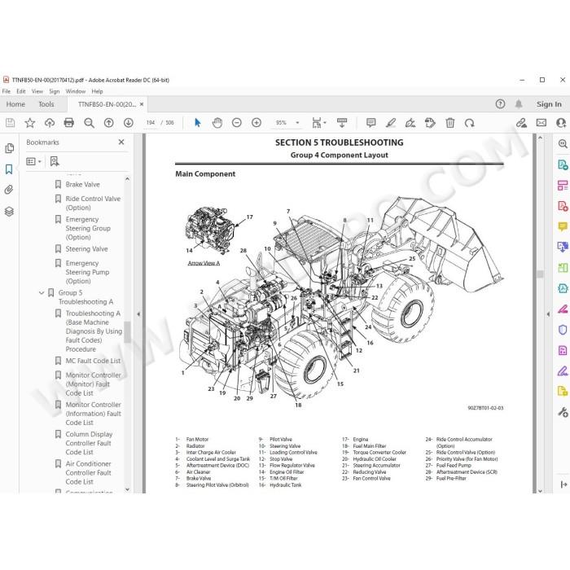Open the Help question mark icon
The width and height of the screenshot is (570, 570).
tap(500, 104)
